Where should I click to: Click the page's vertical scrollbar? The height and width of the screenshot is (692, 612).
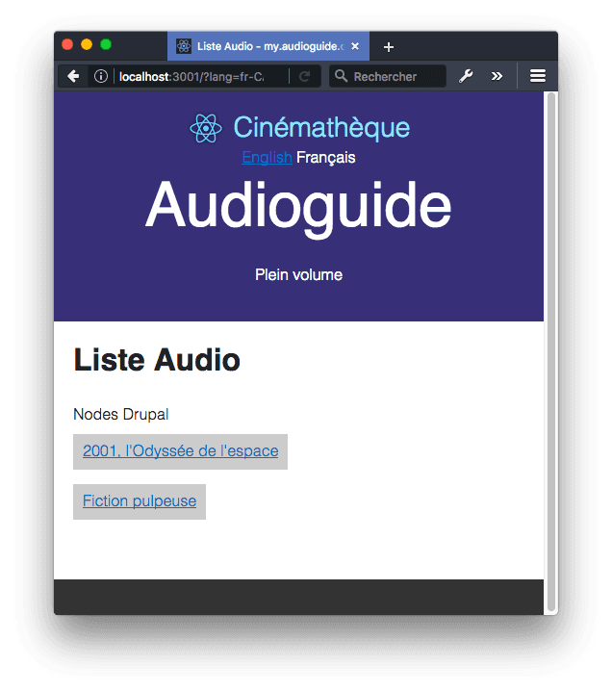tap(550, 346)
